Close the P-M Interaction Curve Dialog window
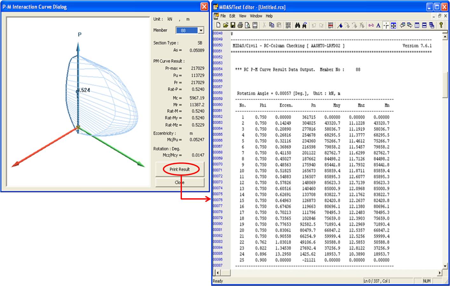Screen dimensions: 450x286 pos(204,7)
